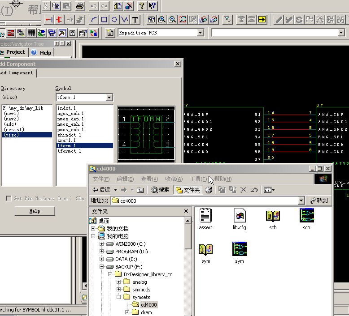Screen dimensions: 349x316
Task: Toggle the 文件夹 folders pane button
Action: [x=188, y=190]
